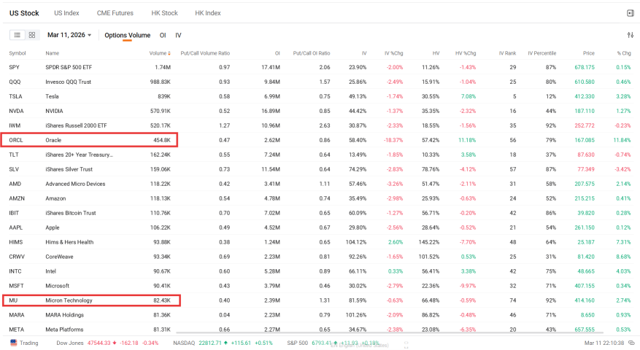Click Micron's 81.59% IV value
The width and height of the screenshot is (640, 350).
coord(358,300)
